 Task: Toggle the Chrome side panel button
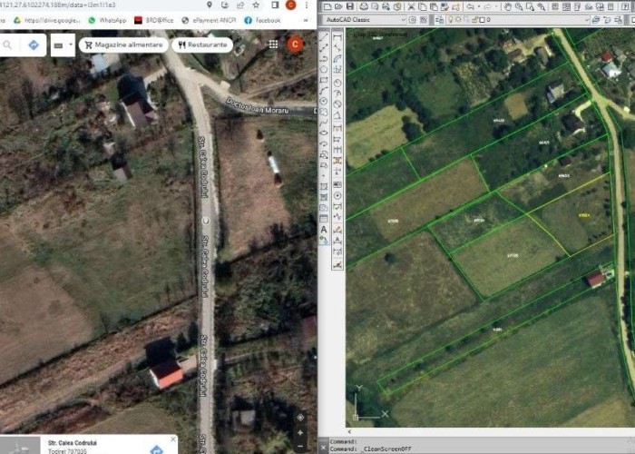point(275,5)
